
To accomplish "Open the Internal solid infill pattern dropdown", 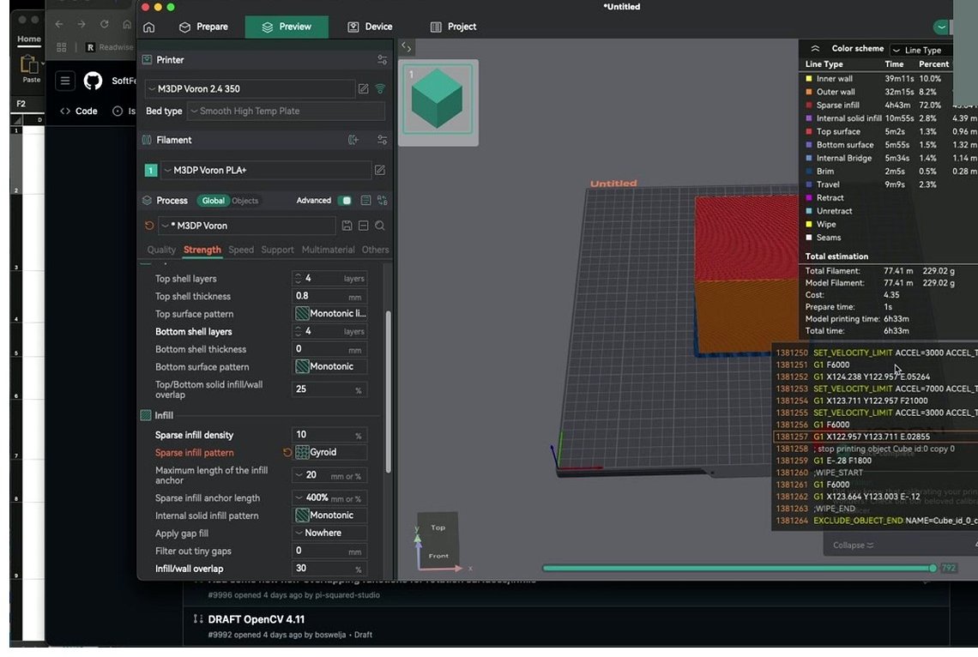I will coord(329,515).
